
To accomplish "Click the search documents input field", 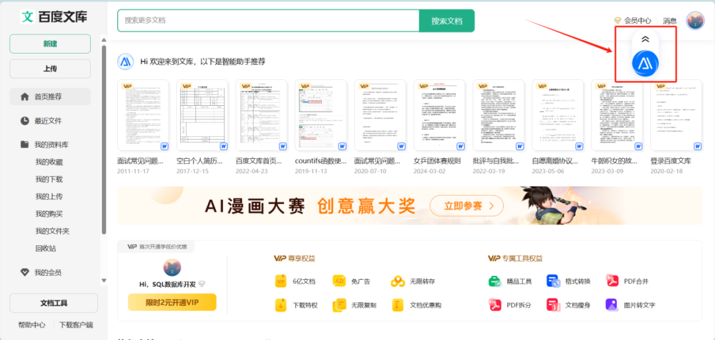I will tap(268, 21).
